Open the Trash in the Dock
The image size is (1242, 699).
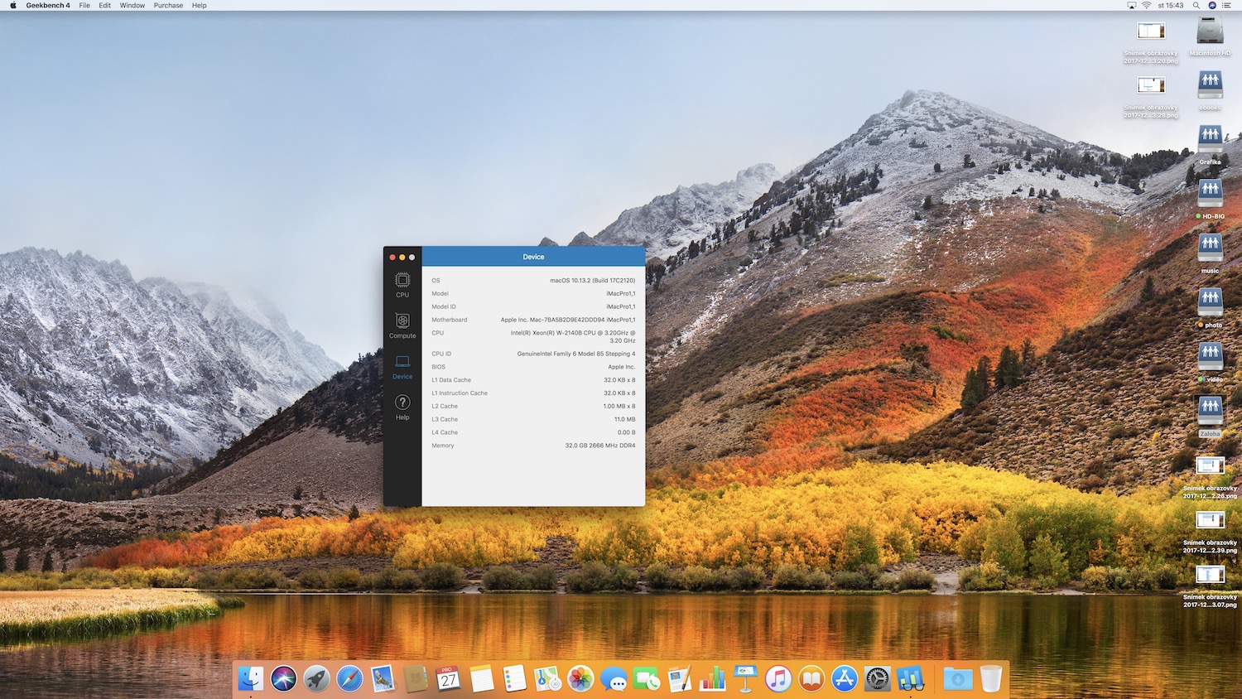point(991,679)
